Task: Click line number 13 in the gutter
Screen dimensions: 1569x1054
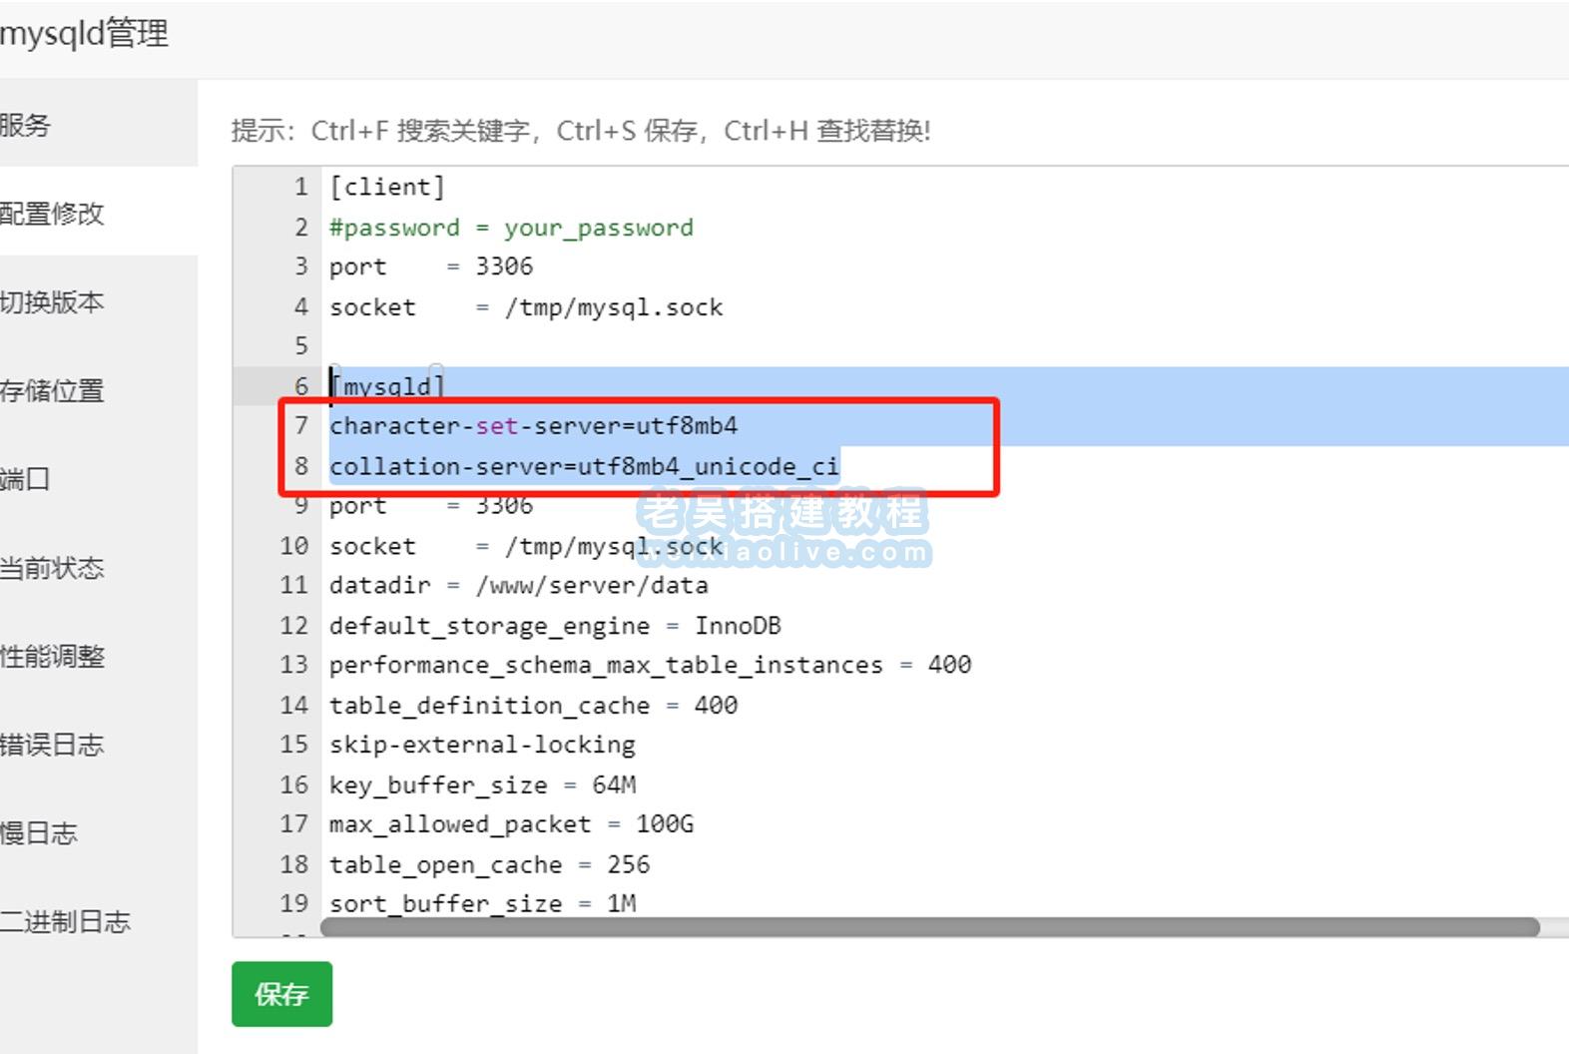Action: tap(293, 665)
